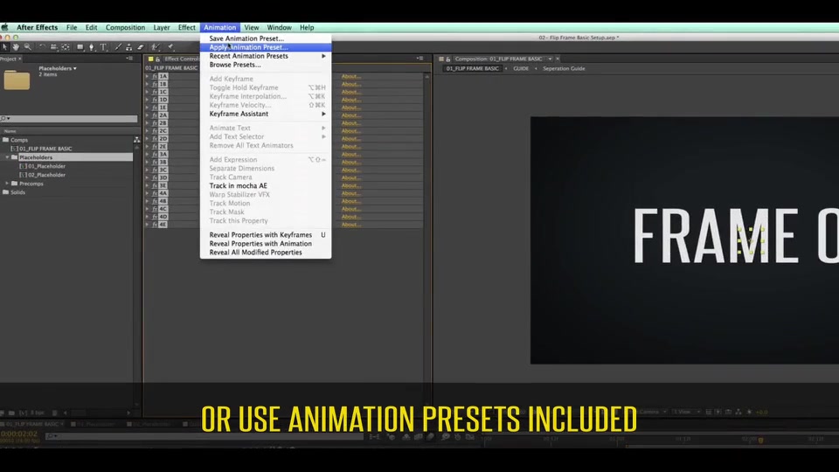The image size is (839, 472).
Task: Select the Unified Camera tool
Action: 53,47
